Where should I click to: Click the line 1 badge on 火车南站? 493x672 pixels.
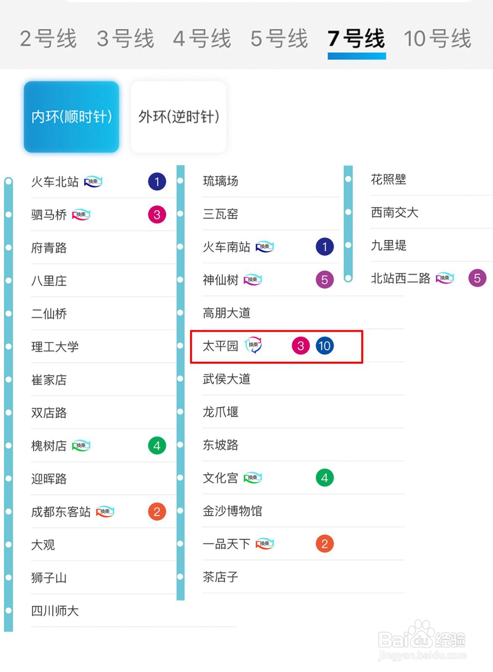[324, 247]
